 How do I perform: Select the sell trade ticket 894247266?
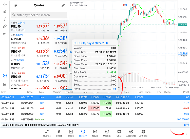pos(95,108)
